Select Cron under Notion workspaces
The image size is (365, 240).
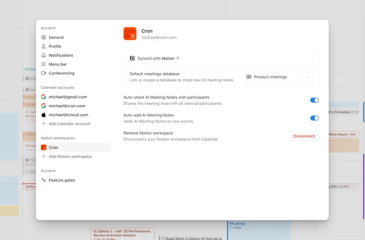(x=75, y=147)
